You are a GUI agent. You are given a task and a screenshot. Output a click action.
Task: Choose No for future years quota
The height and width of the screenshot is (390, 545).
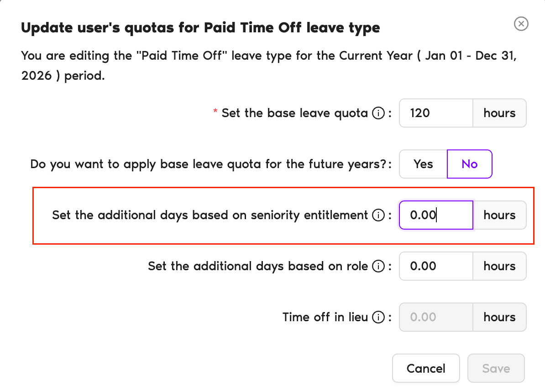pyautogui.click(x=469, y=164)
